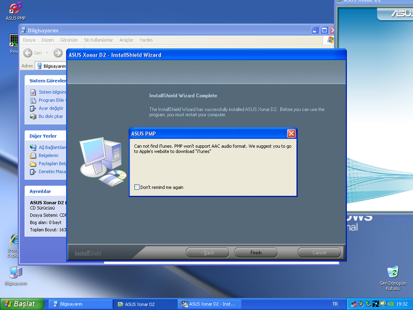Click the ASUS Xonar D2 InstallShield title bar
Image resolution: width=413 pixels, height=310 pixels.
coord(206,55)
